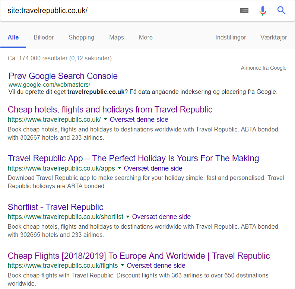Focus the search box containing site:travelrepublic.co.uk/
The height and width of the screenshot is (289, 295).
click(x=120, y=10)
